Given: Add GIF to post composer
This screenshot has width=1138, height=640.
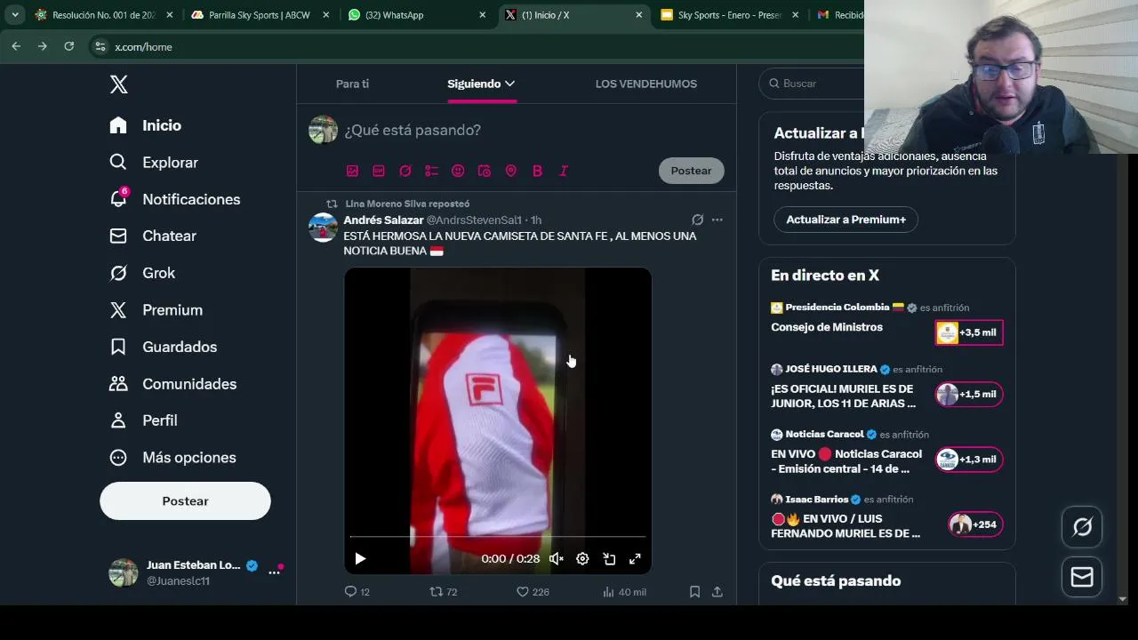Looking at the screenshot, I should click(379, 171).
